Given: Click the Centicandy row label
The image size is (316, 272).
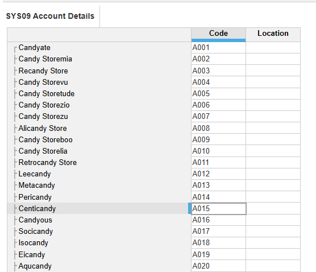Looking at the screenshot, I should click(38, 208).
